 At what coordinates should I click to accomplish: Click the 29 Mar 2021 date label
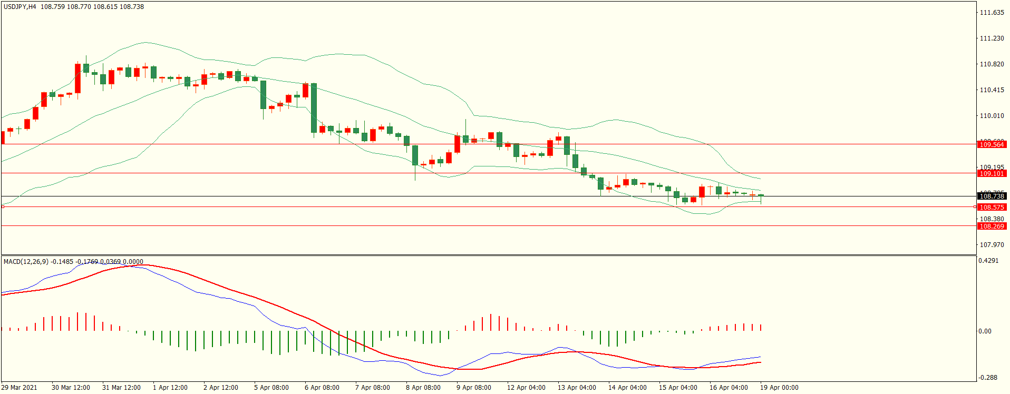(20, 388)
